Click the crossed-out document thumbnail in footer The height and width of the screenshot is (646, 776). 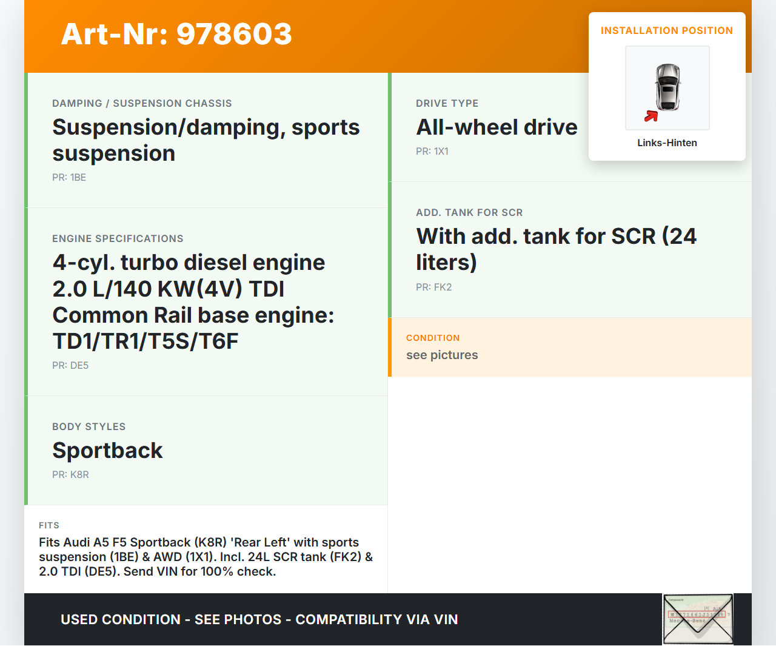click(698, 619)
